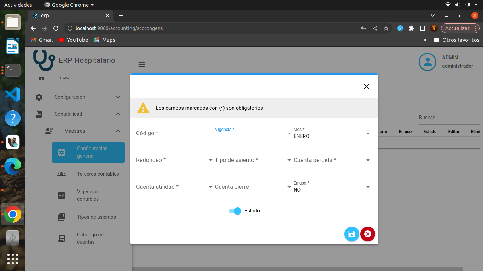Open Visual Studio Code from the dock
This screenshot has height=271, width=483.
pyautogui.click(x=13, y=94)
